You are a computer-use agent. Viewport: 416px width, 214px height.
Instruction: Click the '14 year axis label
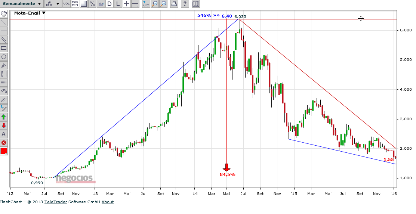click(x=194, y=194)
